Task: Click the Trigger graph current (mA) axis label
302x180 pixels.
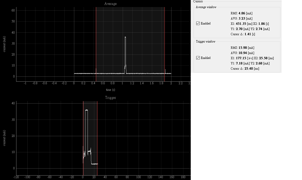Action: pos(4,138)
